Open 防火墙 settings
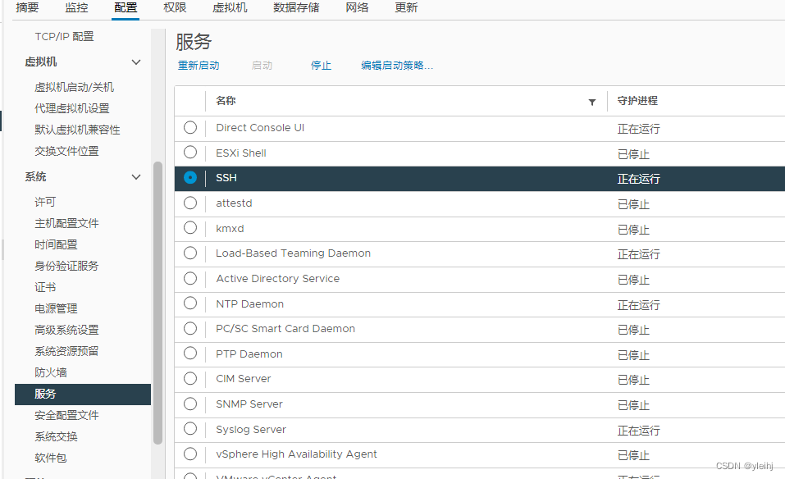Screen dimensions: 785x479 [x=51, y=372]
